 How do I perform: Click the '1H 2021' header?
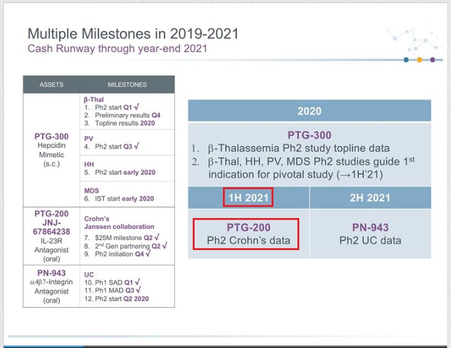(248, 198)
